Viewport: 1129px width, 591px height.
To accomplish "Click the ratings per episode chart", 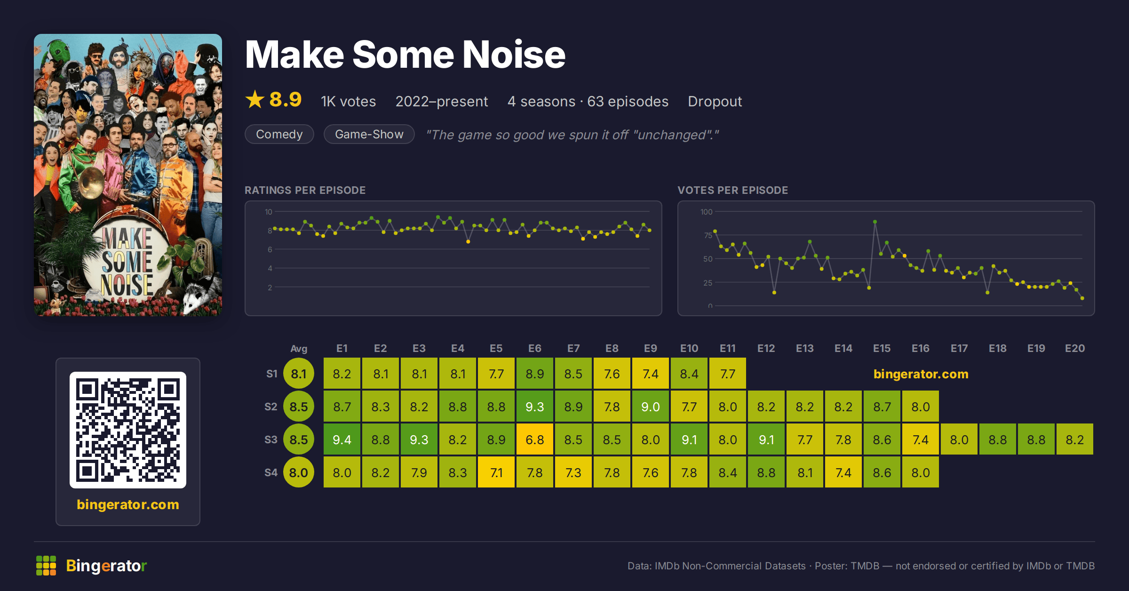I will point(453,258).
